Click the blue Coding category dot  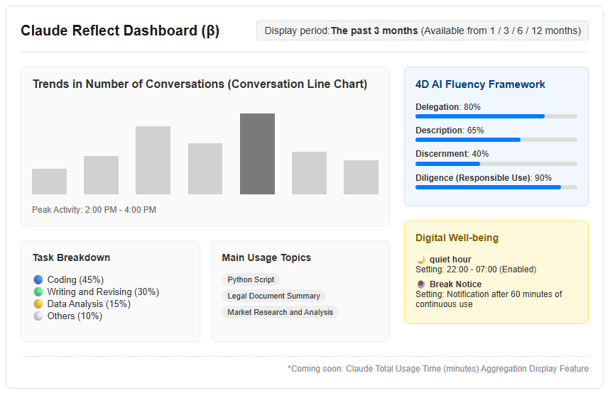click(x=38, y=279)
